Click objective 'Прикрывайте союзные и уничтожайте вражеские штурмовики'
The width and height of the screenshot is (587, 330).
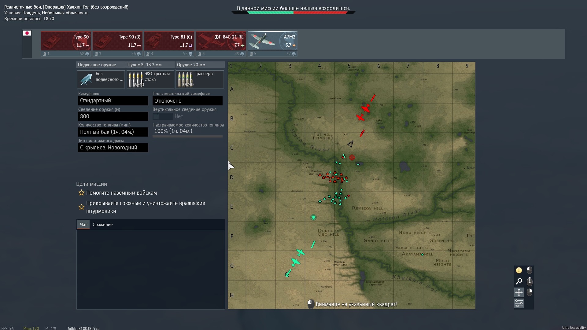point(146,207)
